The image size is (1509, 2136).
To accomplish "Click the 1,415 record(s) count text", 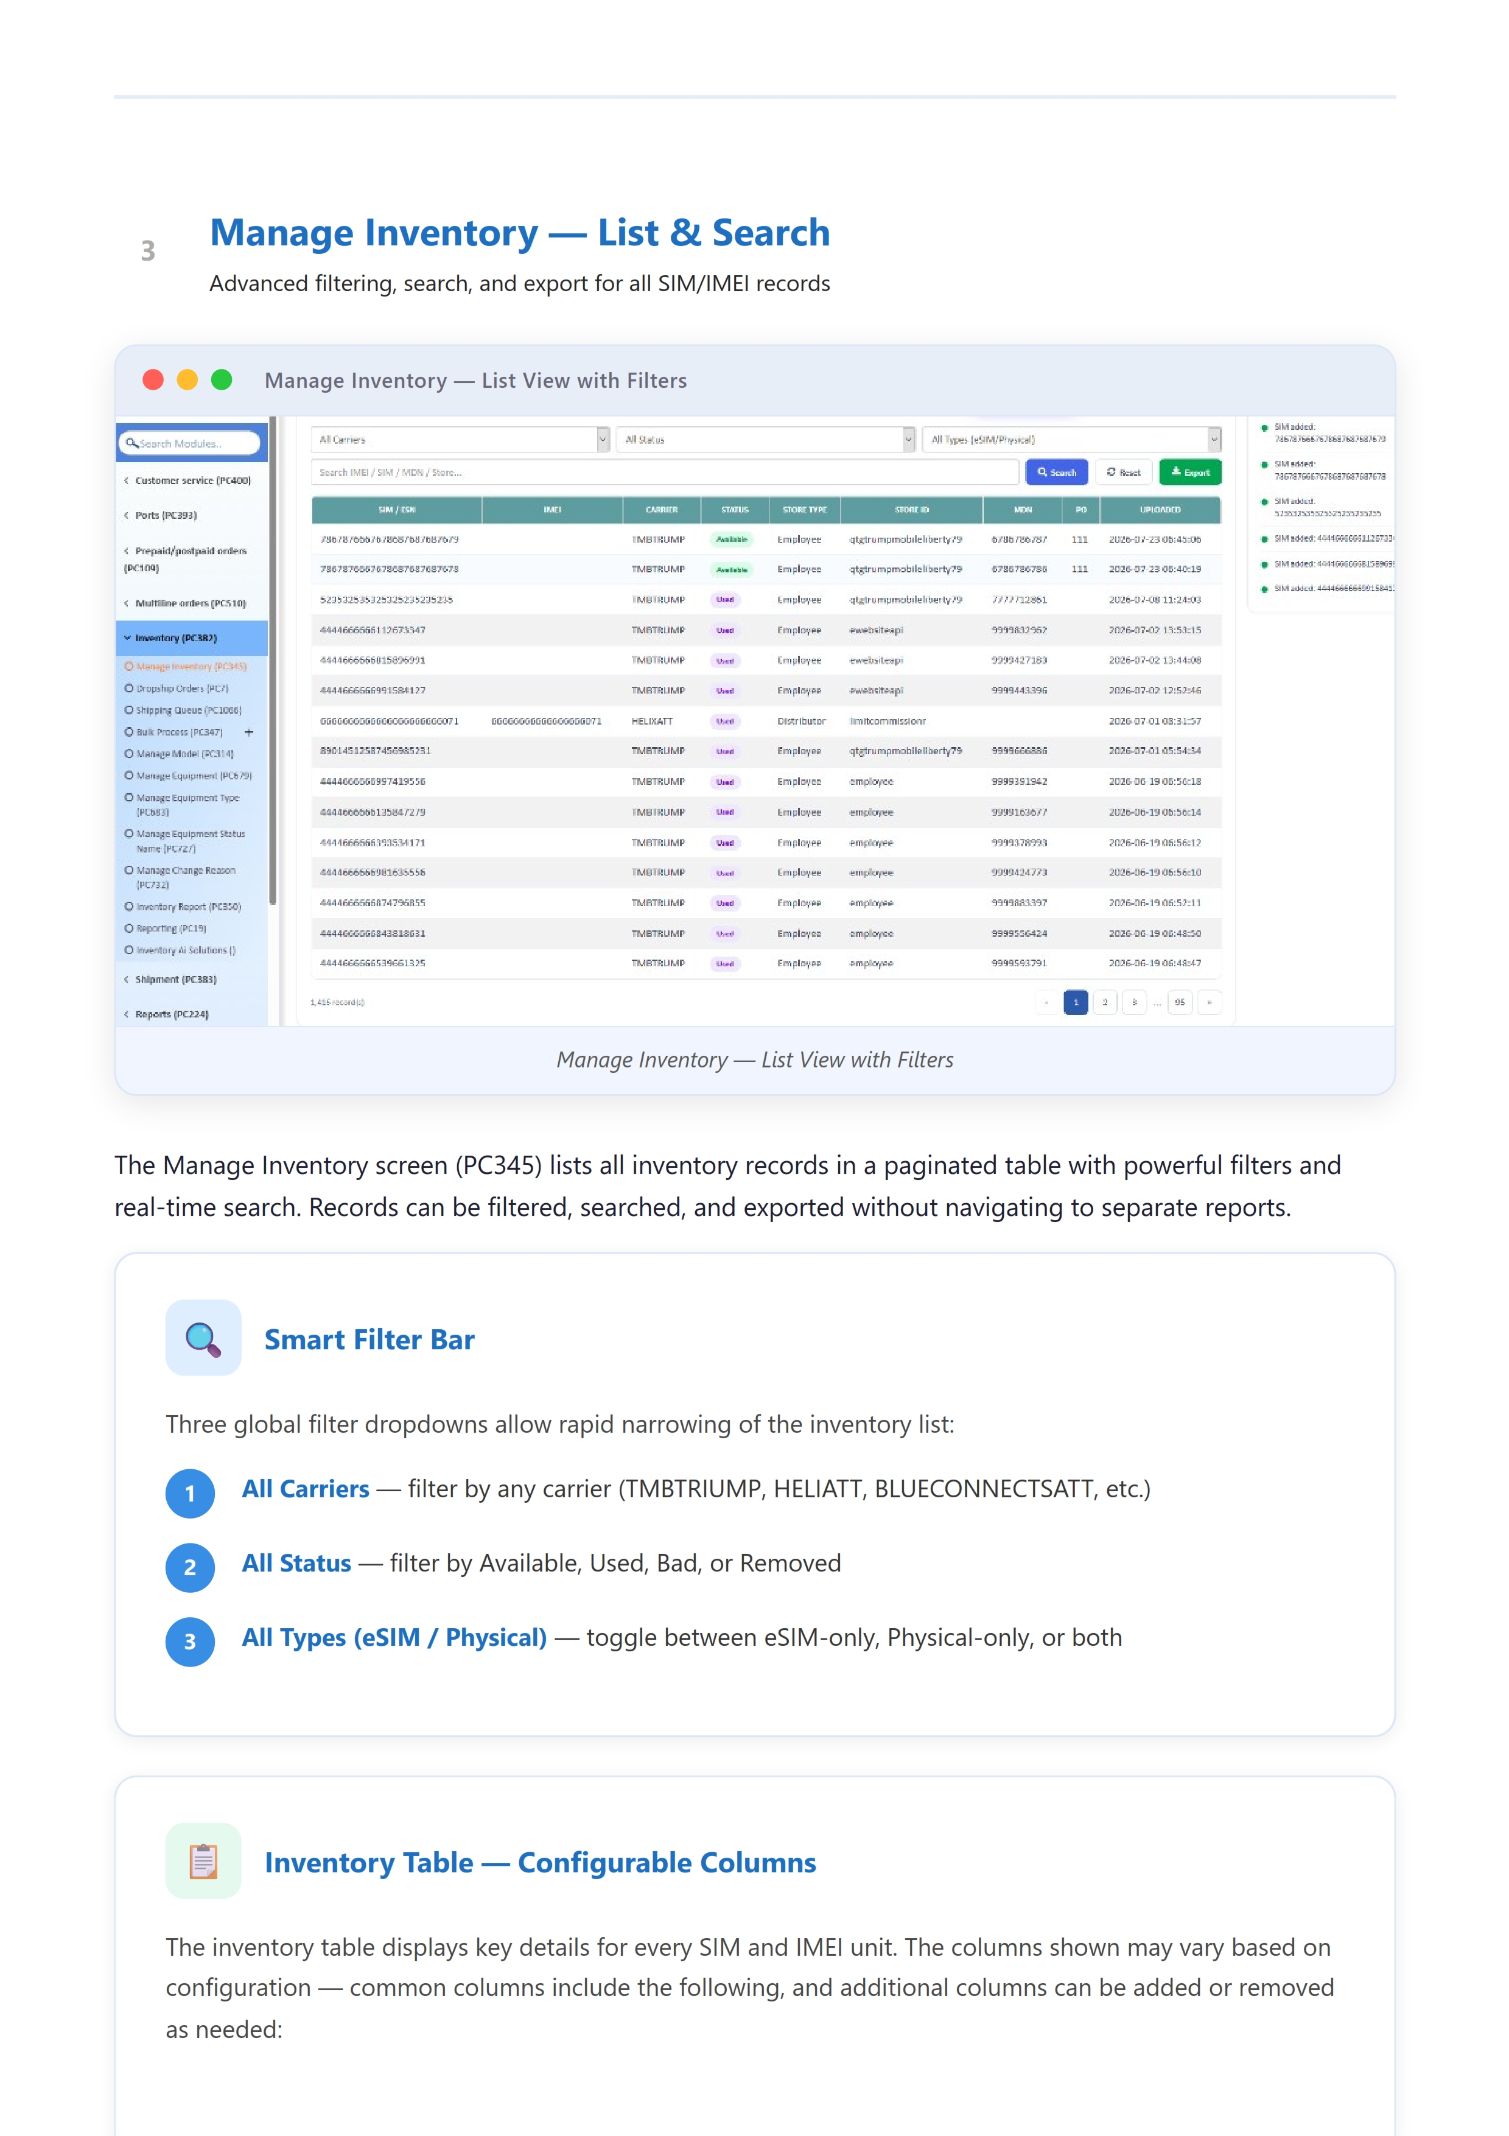I will pyautogui.click(x=337, y=1002).
